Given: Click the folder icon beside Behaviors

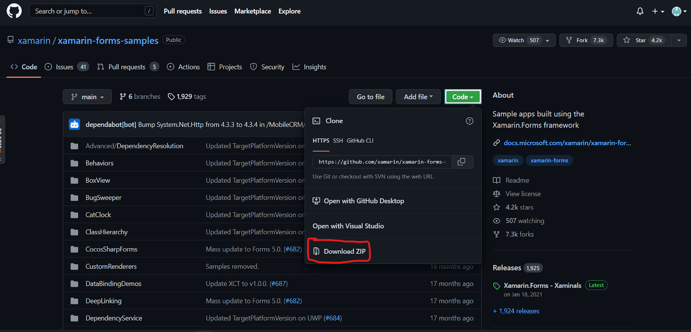Looking at the screenshot, I should 74,163.
